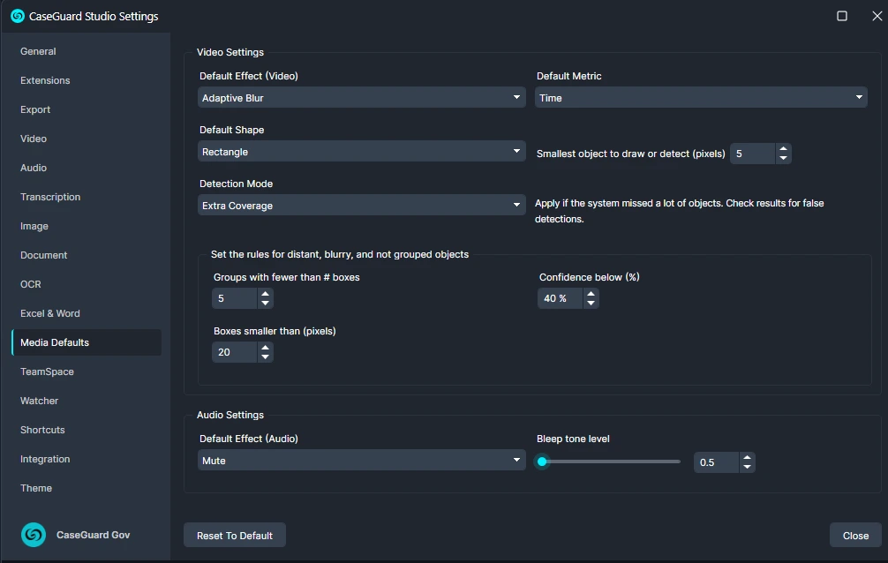Decrease groups with fewer than boxes value
888x563 pixels.
(265, 303)
